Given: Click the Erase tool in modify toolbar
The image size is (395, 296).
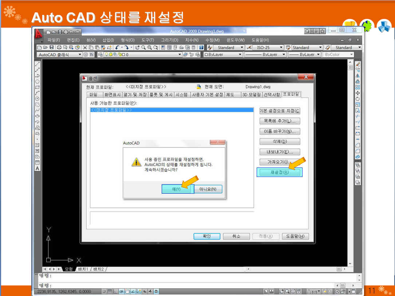Looking at the screenshot, I should (x=358, y=64).
